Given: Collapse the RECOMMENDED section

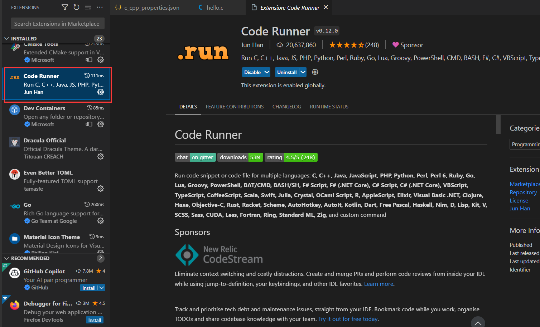Looking at the screenshot, I should click(x=6, y=258).
